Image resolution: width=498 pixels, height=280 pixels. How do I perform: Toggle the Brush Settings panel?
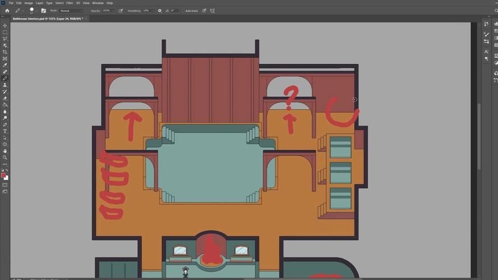tap(44, 11)
